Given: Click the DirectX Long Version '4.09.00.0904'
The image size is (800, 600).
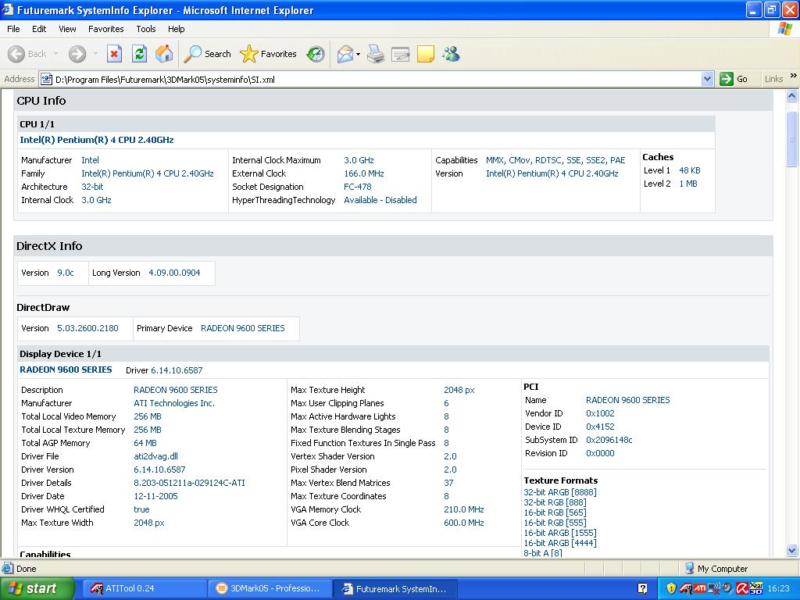Looking at the screenshot, I should click(174, 273).
